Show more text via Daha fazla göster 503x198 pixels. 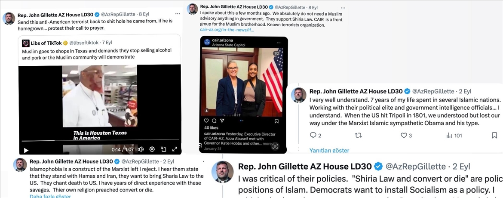pos(50,196)
